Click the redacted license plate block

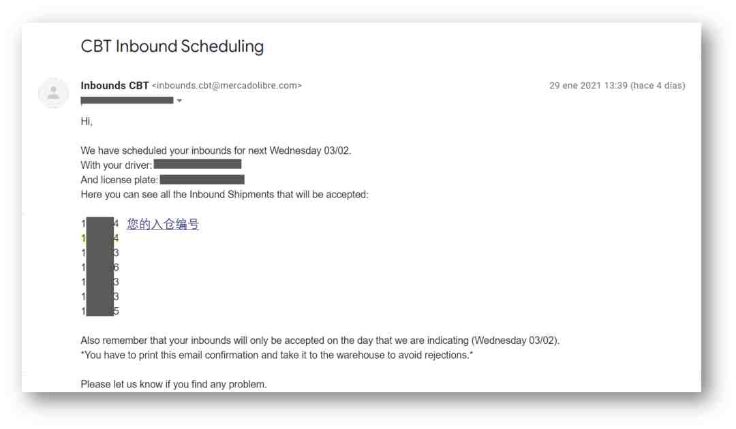coord(202,180)
